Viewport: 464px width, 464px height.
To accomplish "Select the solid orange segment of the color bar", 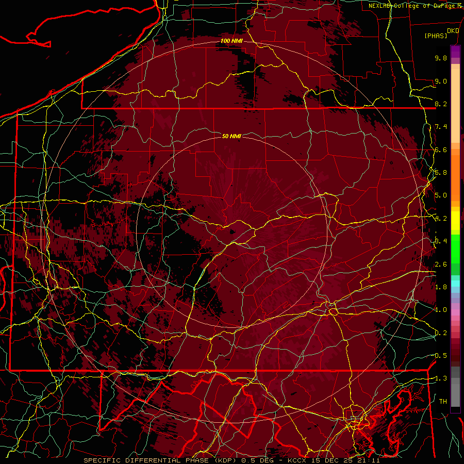I will [x=455, y=178].
